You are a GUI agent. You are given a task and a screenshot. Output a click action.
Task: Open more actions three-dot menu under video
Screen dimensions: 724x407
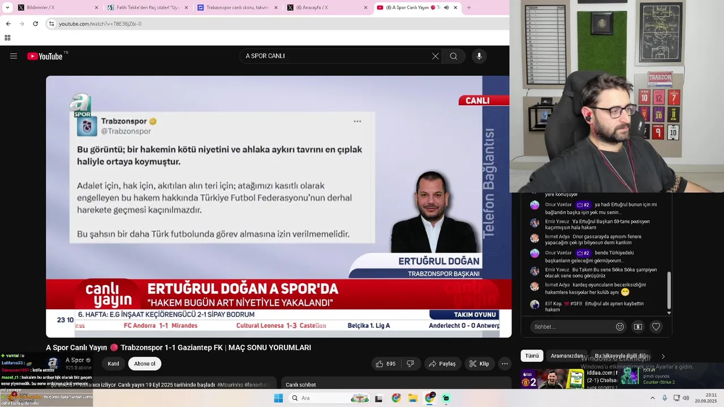505,363
